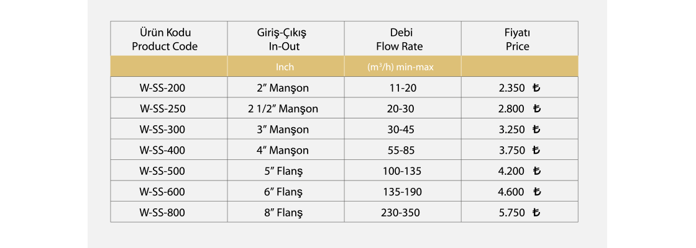Viewport: 696px width, 248px height.
Task: Click the lira icon beside 4.600
Action: pos(537,192)
